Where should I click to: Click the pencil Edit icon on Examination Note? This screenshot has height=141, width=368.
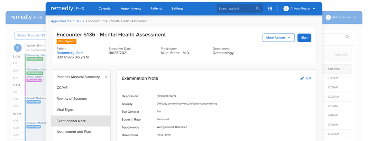click(x=302, y=78)
